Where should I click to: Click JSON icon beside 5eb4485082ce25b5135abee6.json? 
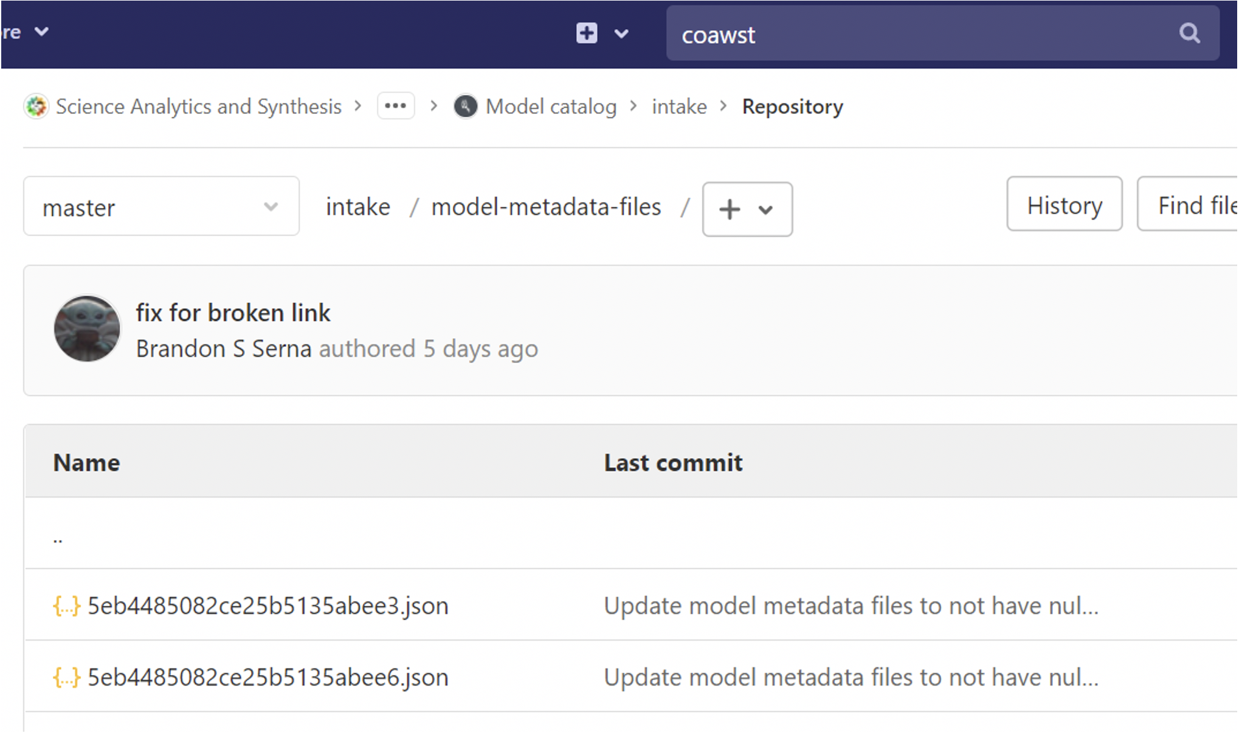pyautogui.click(x=66, y=677)
